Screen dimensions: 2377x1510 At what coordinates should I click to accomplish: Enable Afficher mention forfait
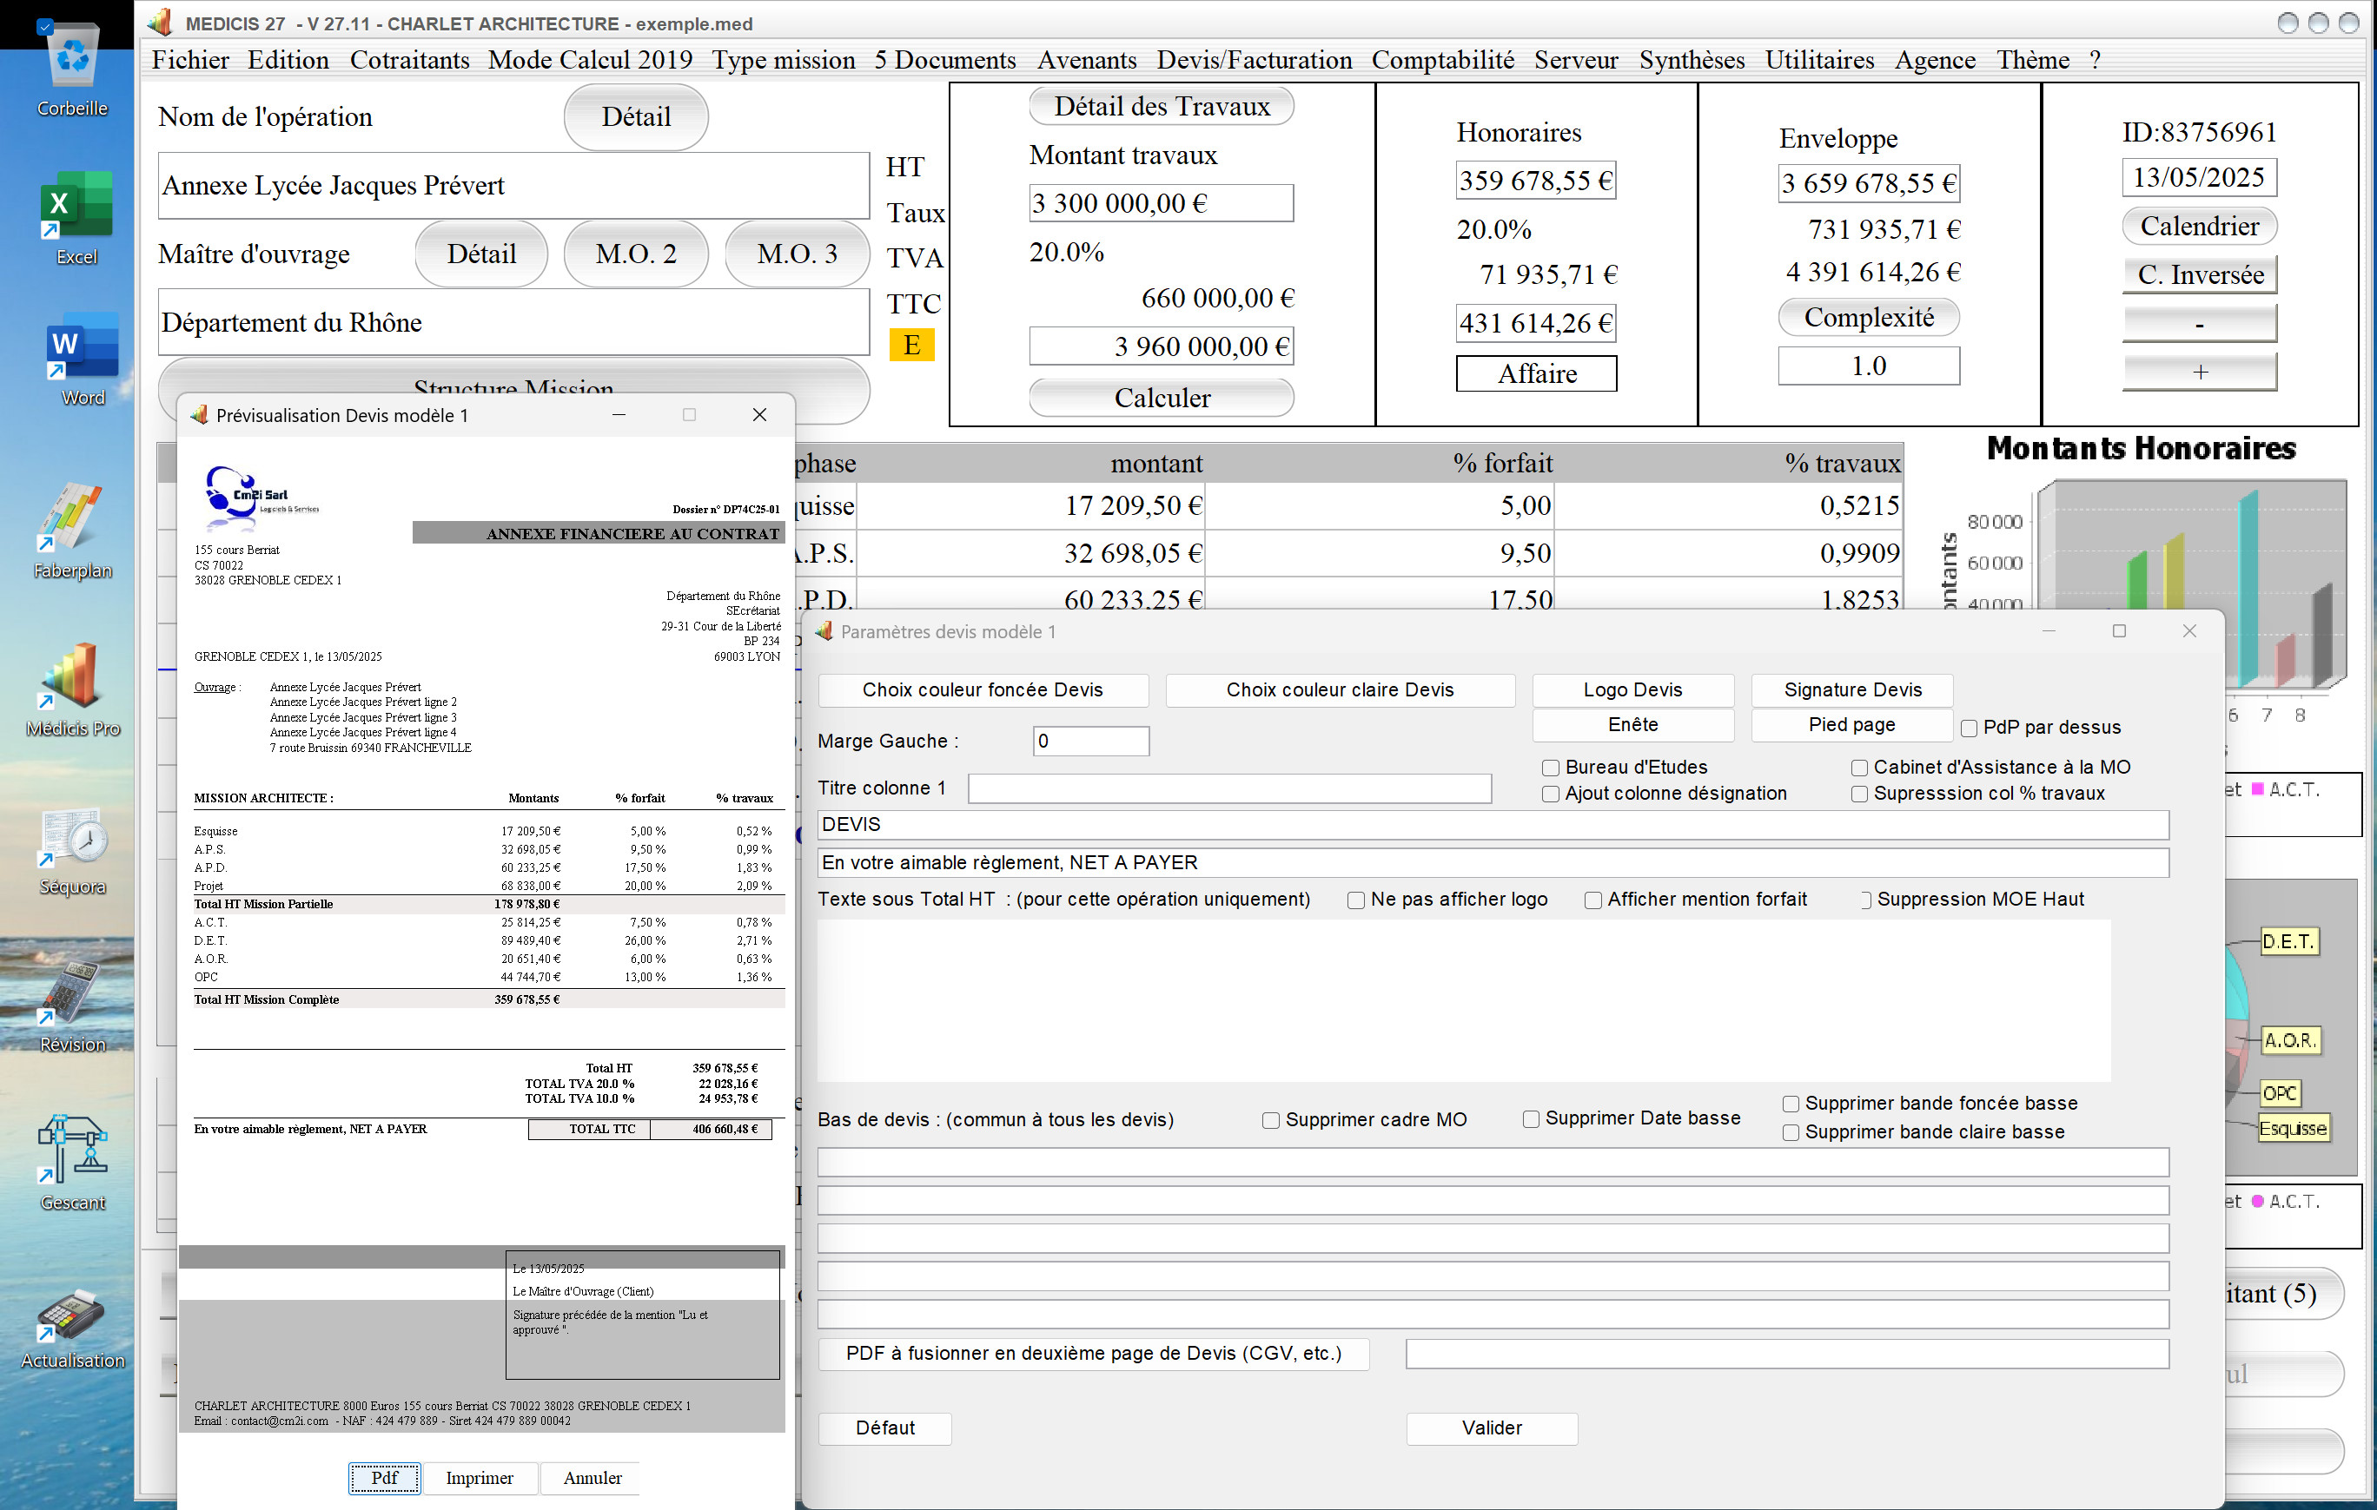1593,900
